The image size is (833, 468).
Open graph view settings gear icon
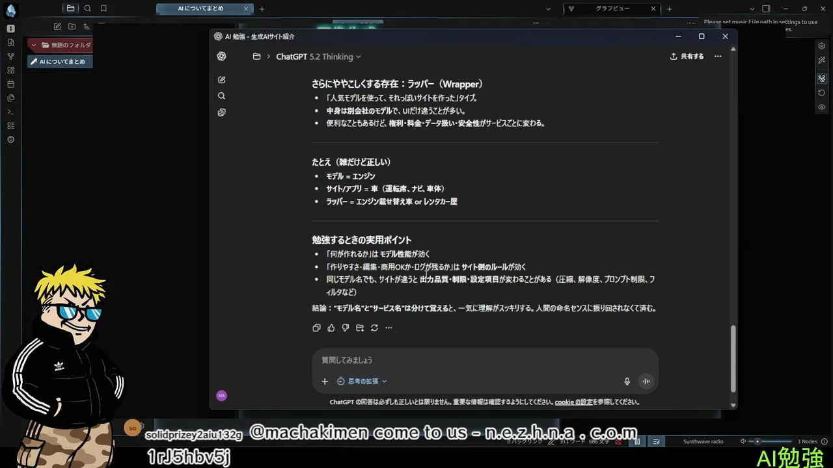tap(822, 46)
